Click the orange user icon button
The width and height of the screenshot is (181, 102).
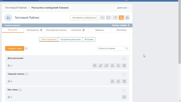[121, 18]
